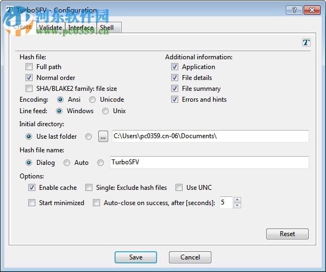Enable Auto-close on success checkbox
Screen dimensions: 326x272
tap(97, 203)
